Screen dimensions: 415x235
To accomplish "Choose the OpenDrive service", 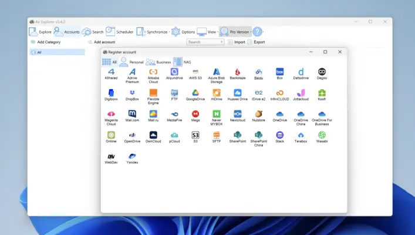I will tap(132, 137).
